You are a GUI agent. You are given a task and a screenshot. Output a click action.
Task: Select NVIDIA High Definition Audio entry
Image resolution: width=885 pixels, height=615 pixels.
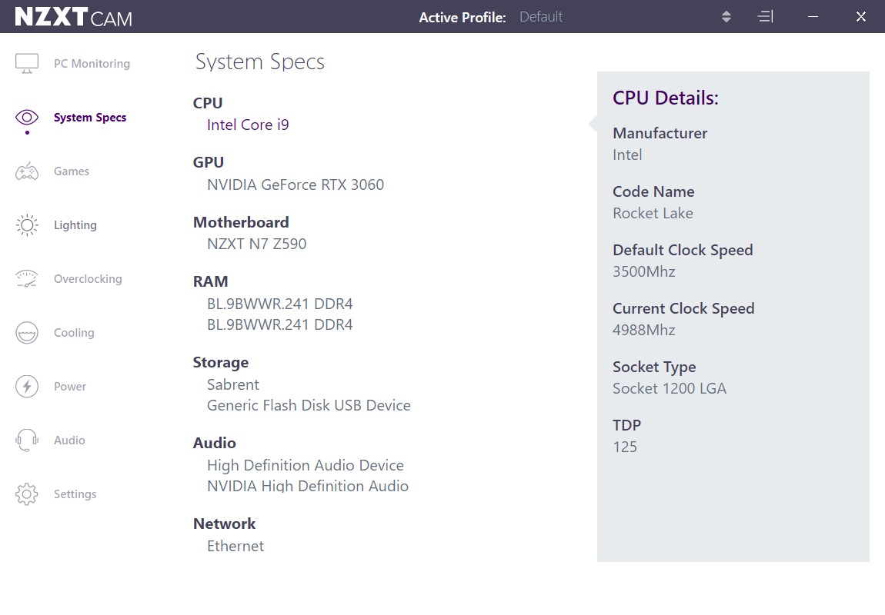coord(308,486)
